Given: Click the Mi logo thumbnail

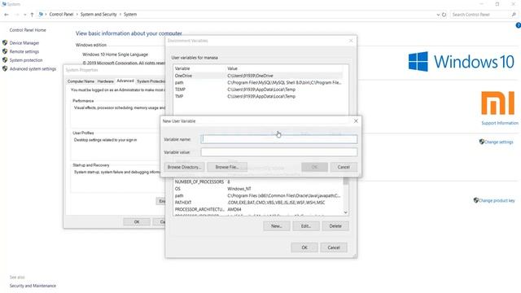Looking at the screenshot, I should pos(497,103).
